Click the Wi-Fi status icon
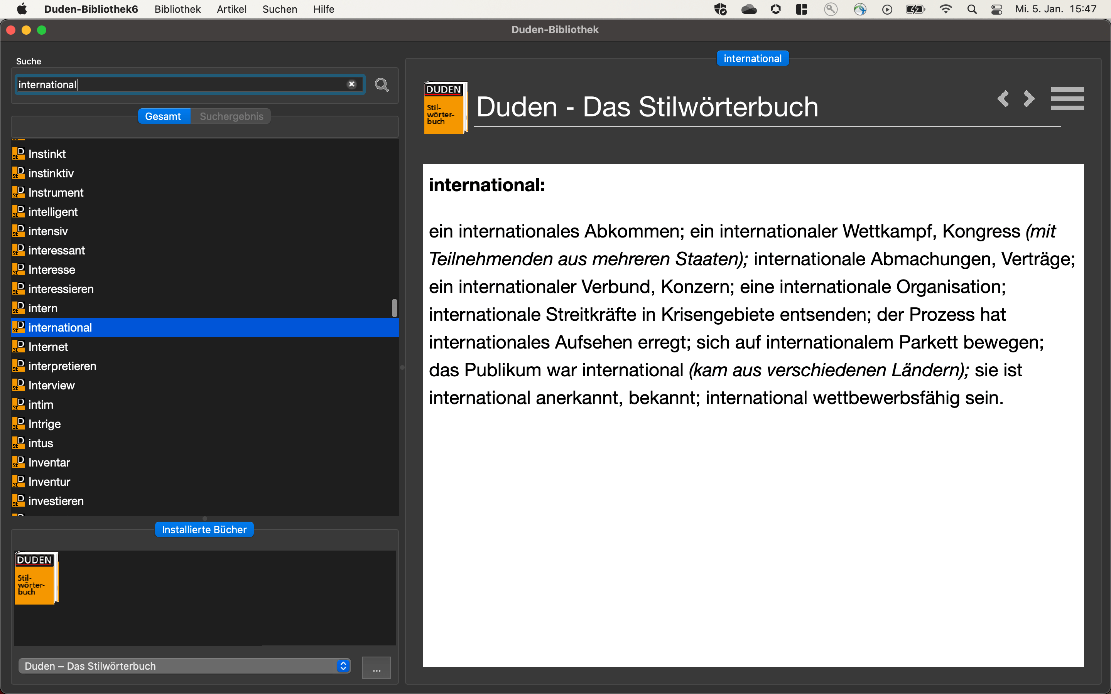 [x=946, y=9]
